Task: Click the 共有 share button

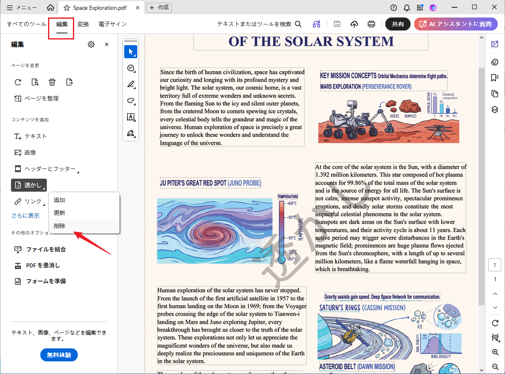Action: [398, 24]
